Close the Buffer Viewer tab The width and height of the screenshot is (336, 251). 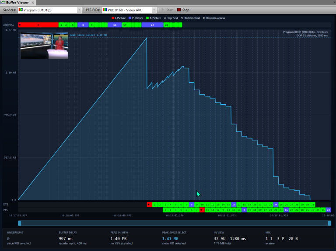point(33,3)
